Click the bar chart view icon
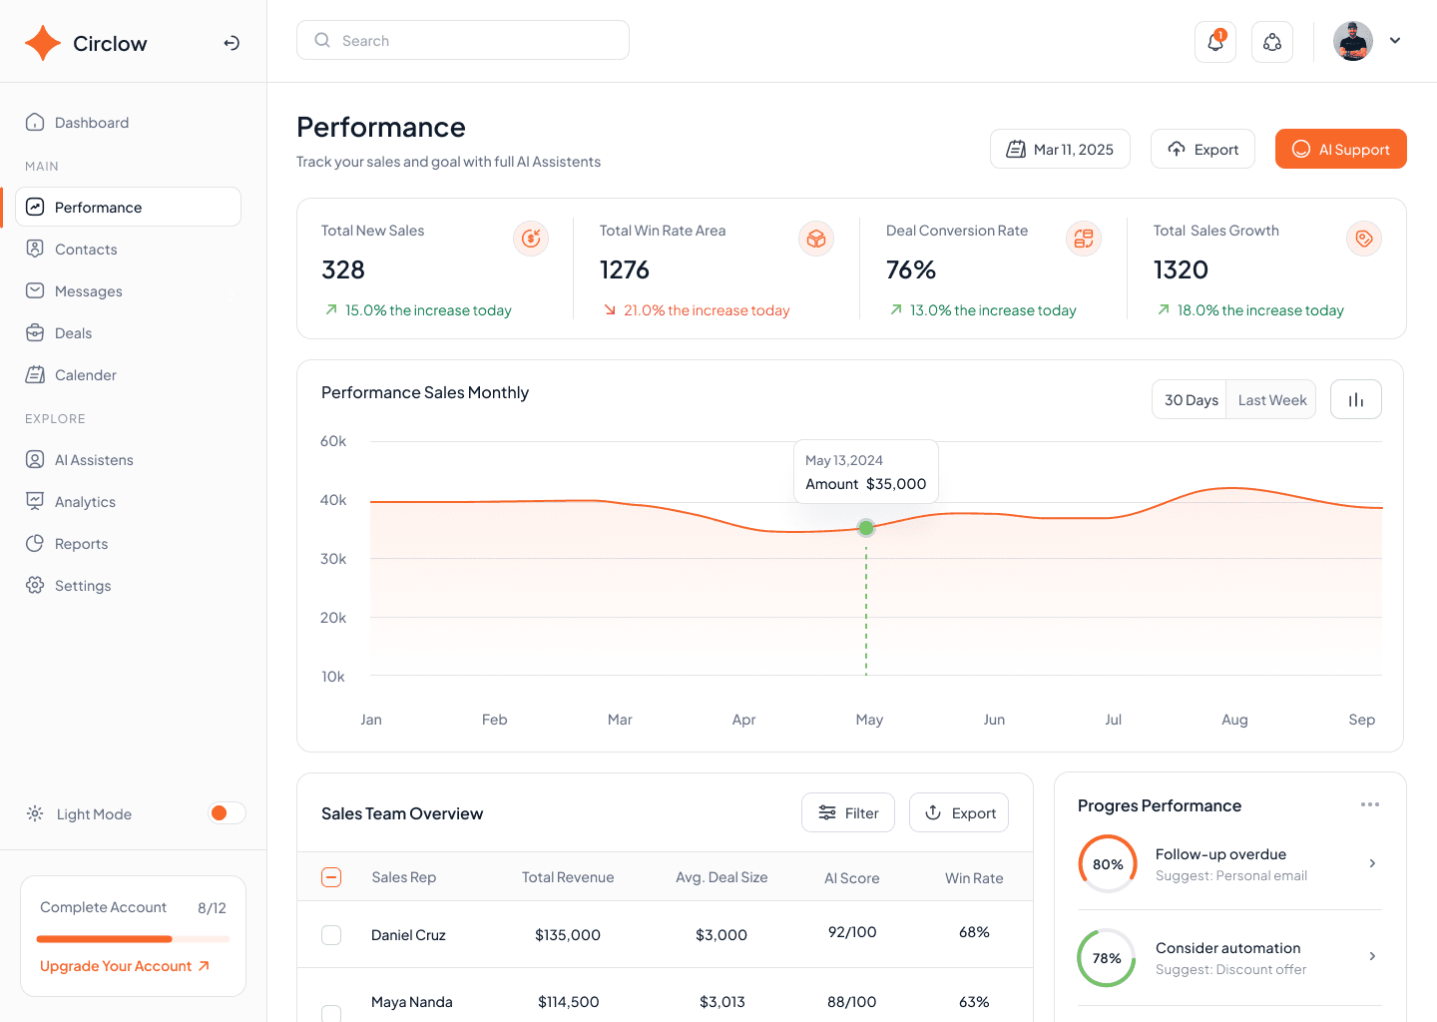 point(1356,399)
